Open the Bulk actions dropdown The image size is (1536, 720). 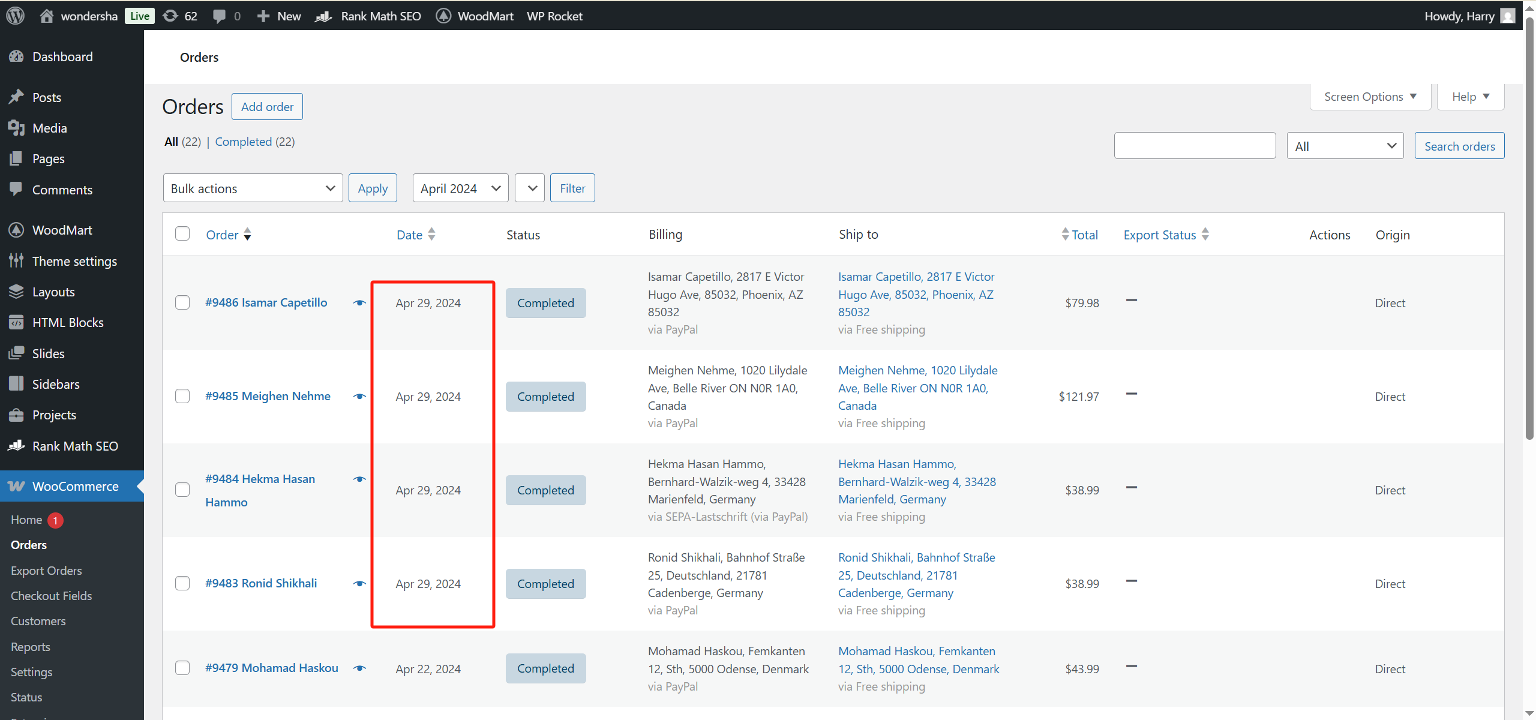(253, 188)
